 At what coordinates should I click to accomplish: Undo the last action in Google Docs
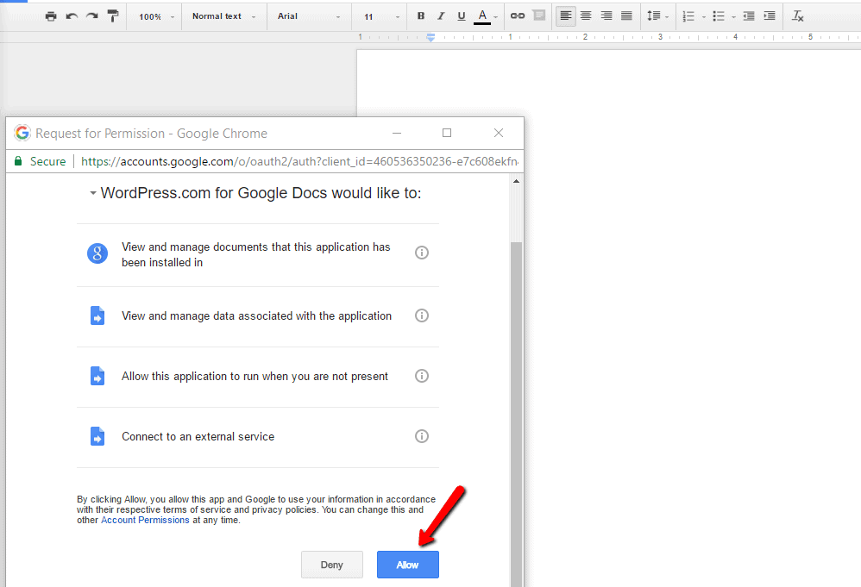(72, 16)
